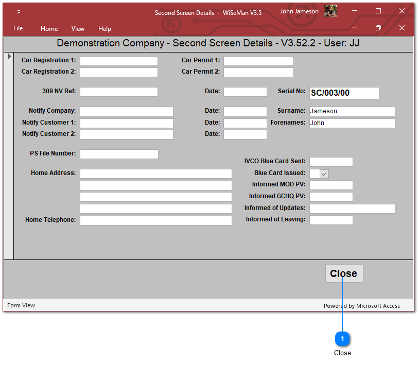Image resolution: width=419 pixels, height=365 pixels.
Task: Click into the Serial No field
Action: click(x=344, y=93)
